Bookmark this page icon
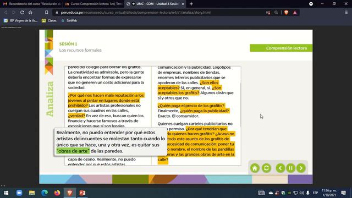 coord(46,12)
